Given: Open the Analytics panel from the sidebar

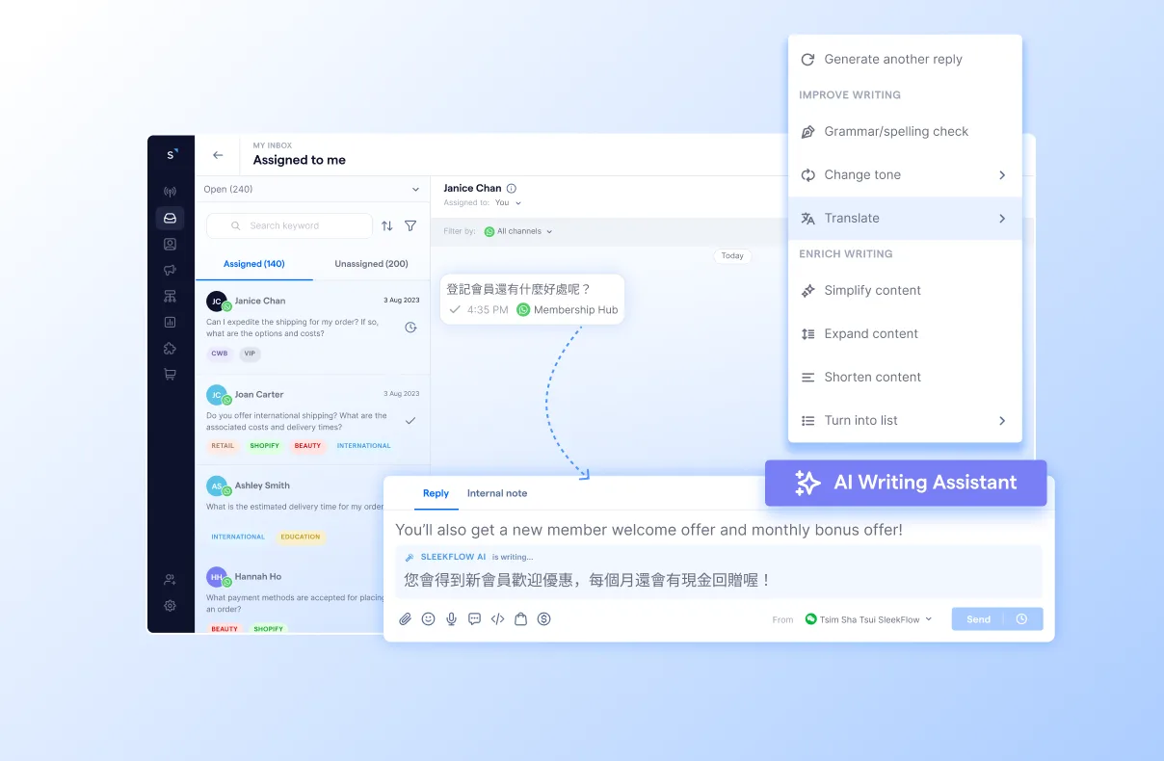Looking at the screenshot, I should coord(171,322).
